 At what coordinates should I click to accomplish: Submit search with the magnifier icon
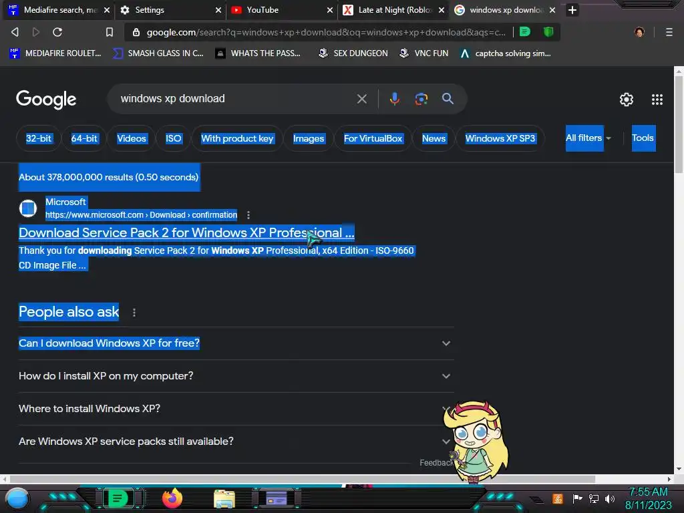point(448,99)
